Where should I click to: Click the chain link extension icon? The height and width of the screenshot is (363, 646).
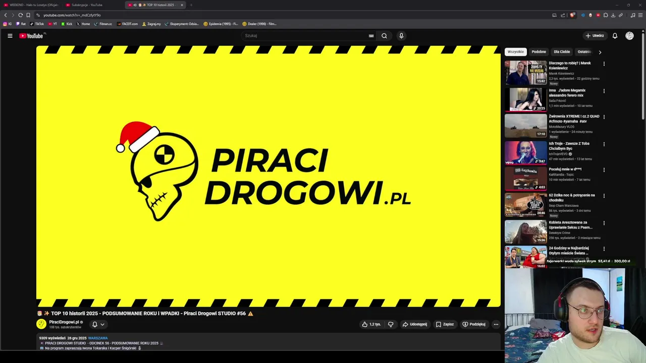click(x=621, y=15)
